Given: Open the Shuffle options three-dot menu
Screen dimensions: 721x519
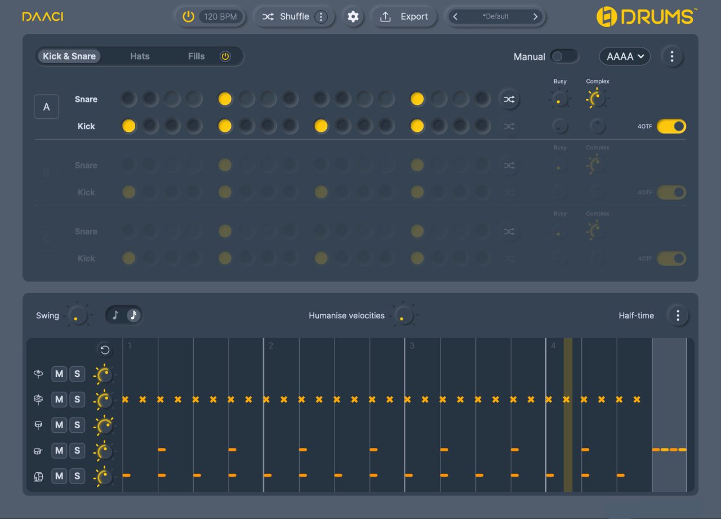Looking at the screenshot, I should [321, 17].
